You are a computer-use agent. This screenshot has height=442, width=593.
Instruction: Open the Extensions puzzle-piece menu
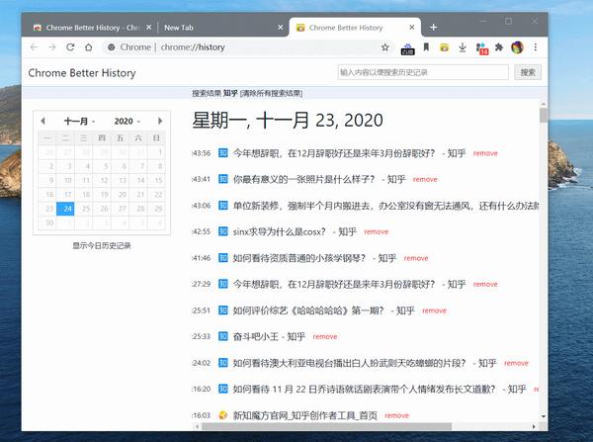click(x=499, y=47)
